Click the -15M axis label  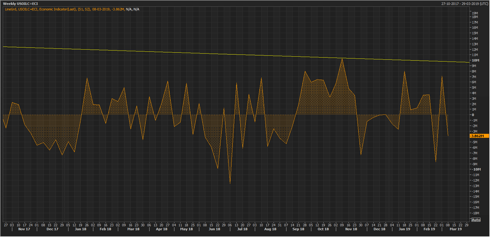[476, 197]
